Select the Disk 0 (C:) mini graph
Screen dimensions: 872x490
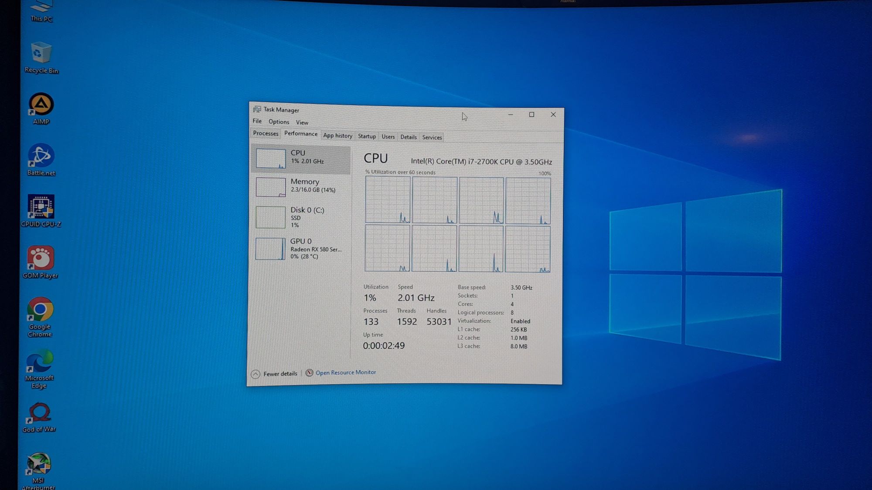(270, 217)
